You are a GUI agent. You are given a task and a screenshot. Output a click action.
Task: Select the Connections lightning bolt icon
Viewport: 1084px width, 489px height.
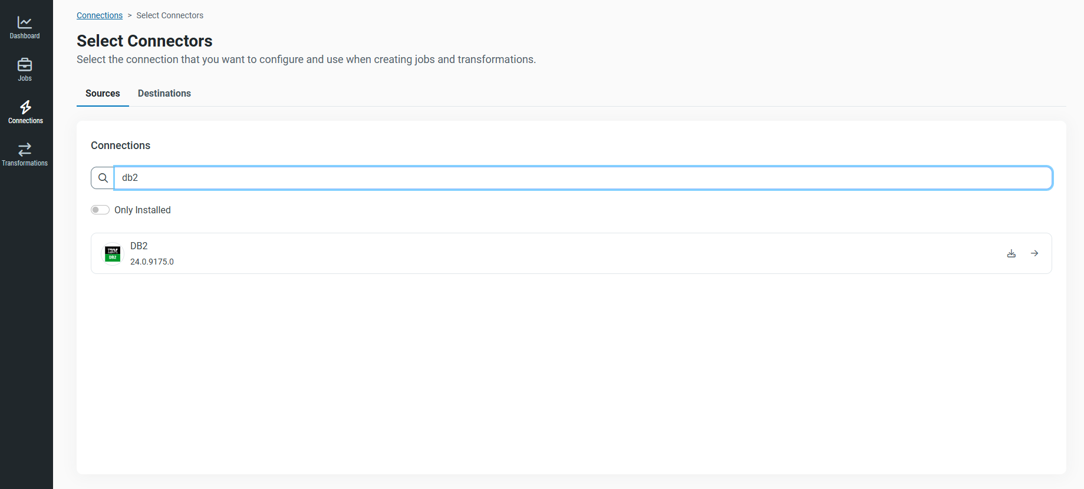pos(25,107)
